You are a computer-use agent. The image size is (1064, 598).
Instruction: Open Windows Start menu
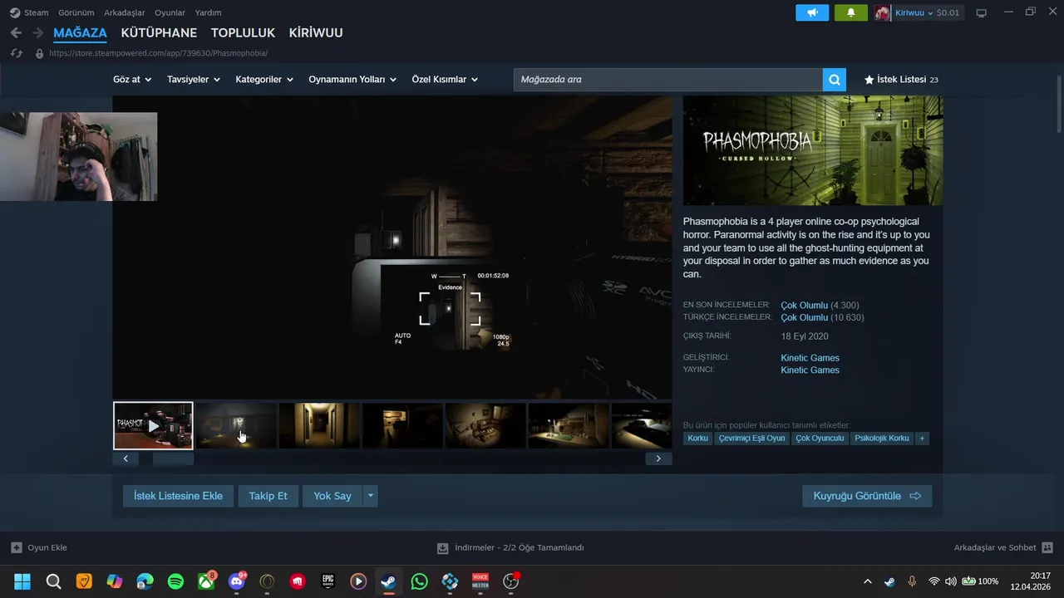[22, 581]
